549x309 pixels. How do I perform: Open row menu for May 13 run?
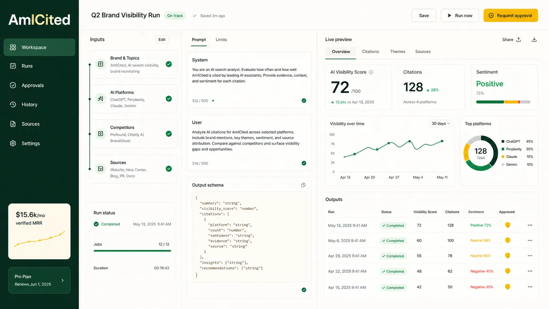tap(530, 225)
